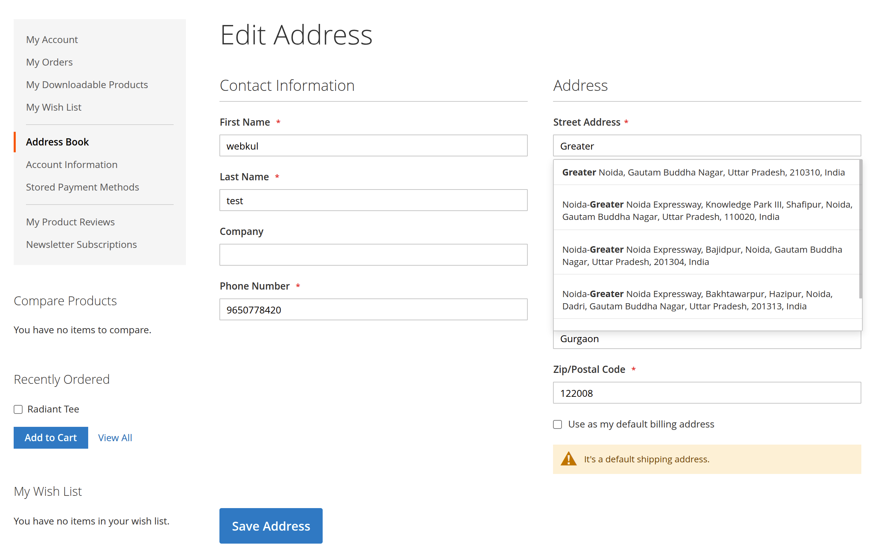Click 'You have no items to compare.' text
The image size is (875, 560).
coord(83,330)
